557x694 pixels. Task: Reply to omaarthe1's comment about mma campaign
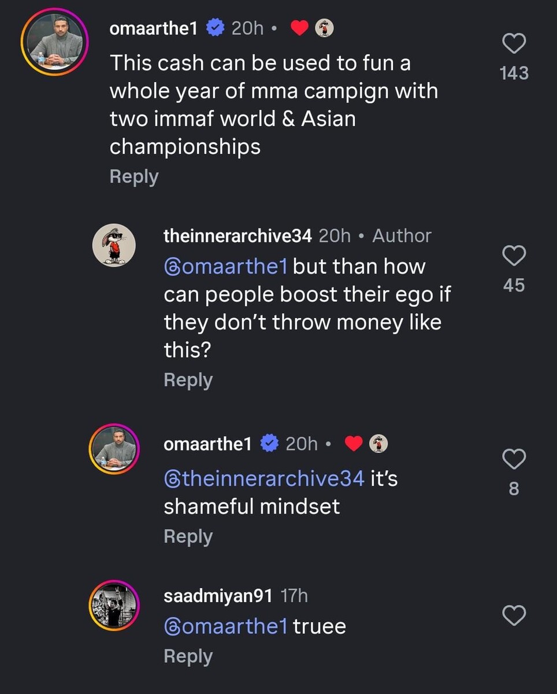(133, 177)
